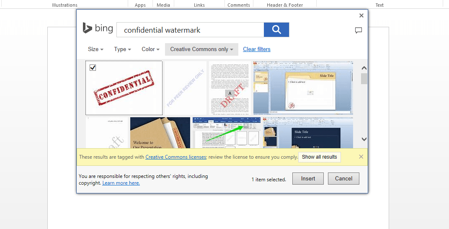Click the results scrollbar up arrow

click(x=364, y=68)
